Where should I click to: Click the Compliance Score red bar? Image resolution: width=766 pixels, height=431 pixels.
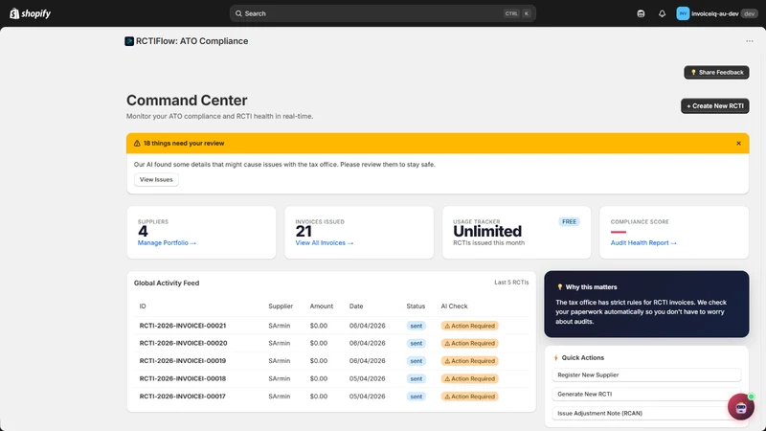[x=618, y=232]
